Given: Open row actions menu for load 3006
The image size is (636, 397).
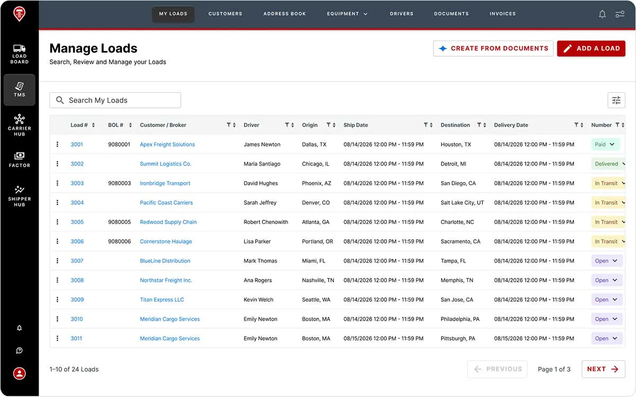Looking at the screenshot, I should pos(57,241).
